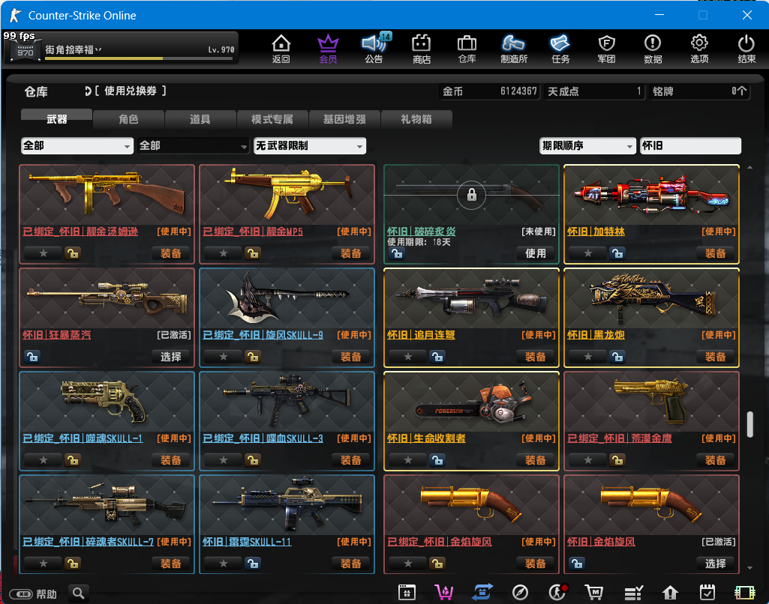This screenshot has height=604, width=769.
Task: Toggle favorite star on 怀旧|追月连弩
Action: [408, 357]
